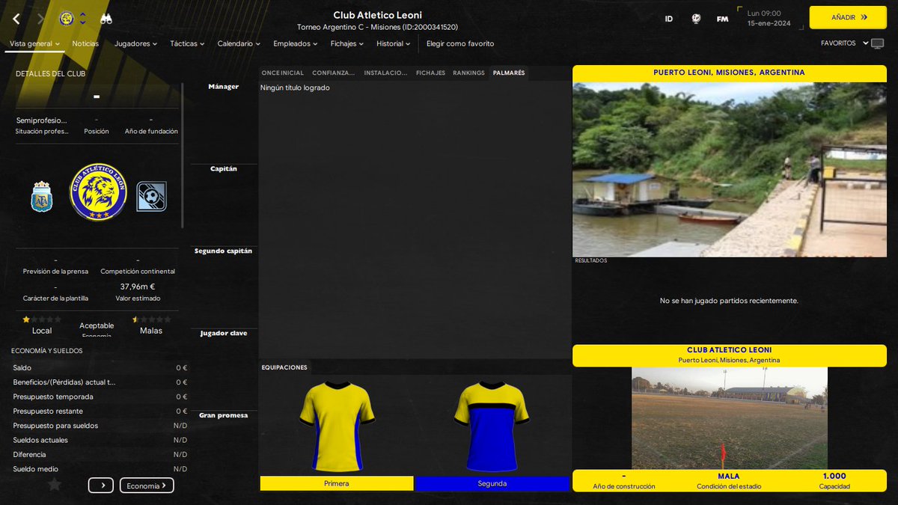Click the PUERTO LEONI, MISIONES, ARGENTINA header
The width and height of the screenshot is (898, 505).
click(730, 73)
